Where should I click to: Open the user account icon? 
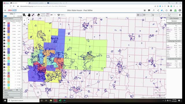180,10
